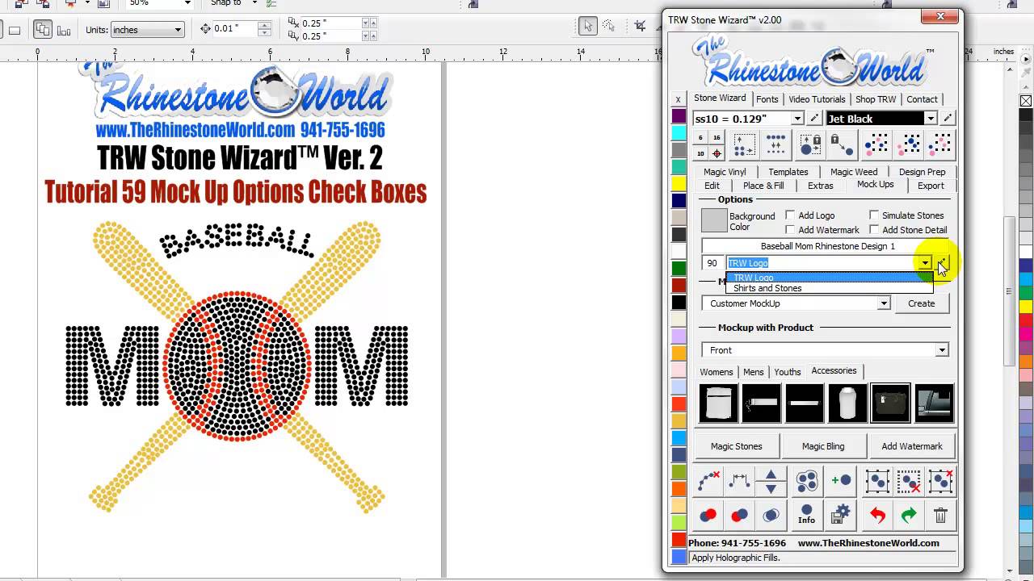Viewport: 1034px width, 581px height.
Task: Open the Units inches dropdown
Action: pos(147,30)
